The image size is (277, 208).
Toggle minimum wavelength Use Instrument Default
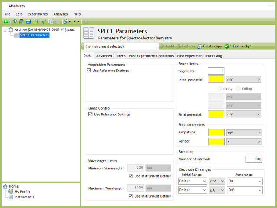[131, 176]
